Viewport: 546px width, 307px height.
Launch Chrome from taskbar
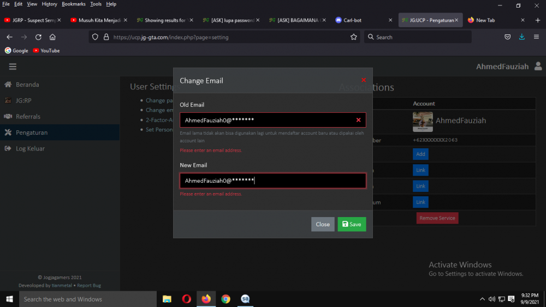pos(225,299)
